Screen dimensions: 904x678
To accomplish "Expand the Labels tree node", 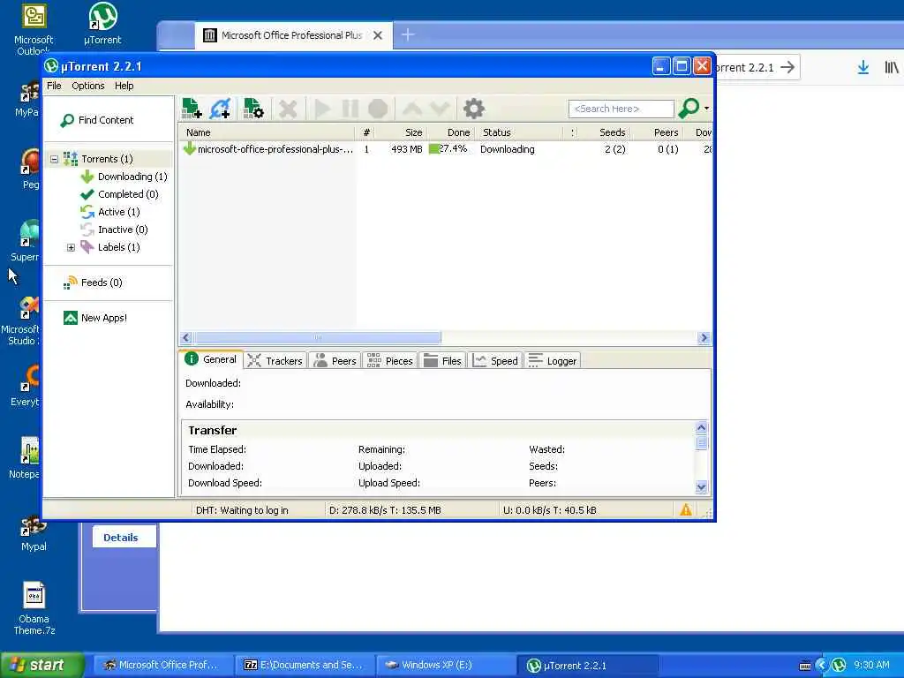I will click(x=71, y=247).
